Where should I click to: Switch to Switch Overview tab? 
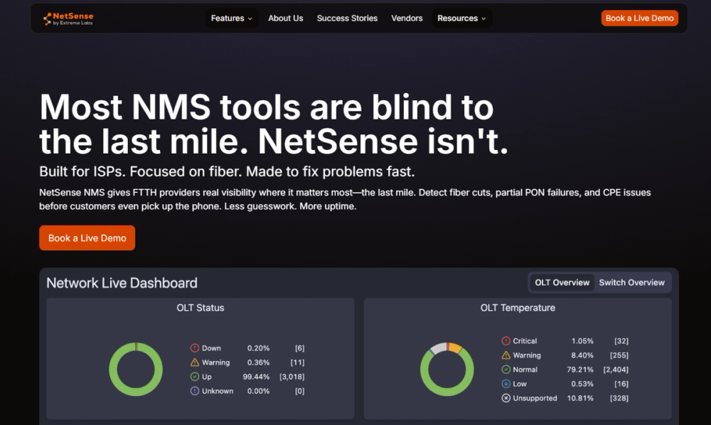tap(631, 282)
